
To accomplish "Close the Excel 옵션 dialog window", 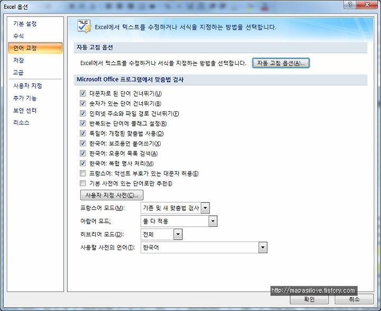I will pos(367,5).
